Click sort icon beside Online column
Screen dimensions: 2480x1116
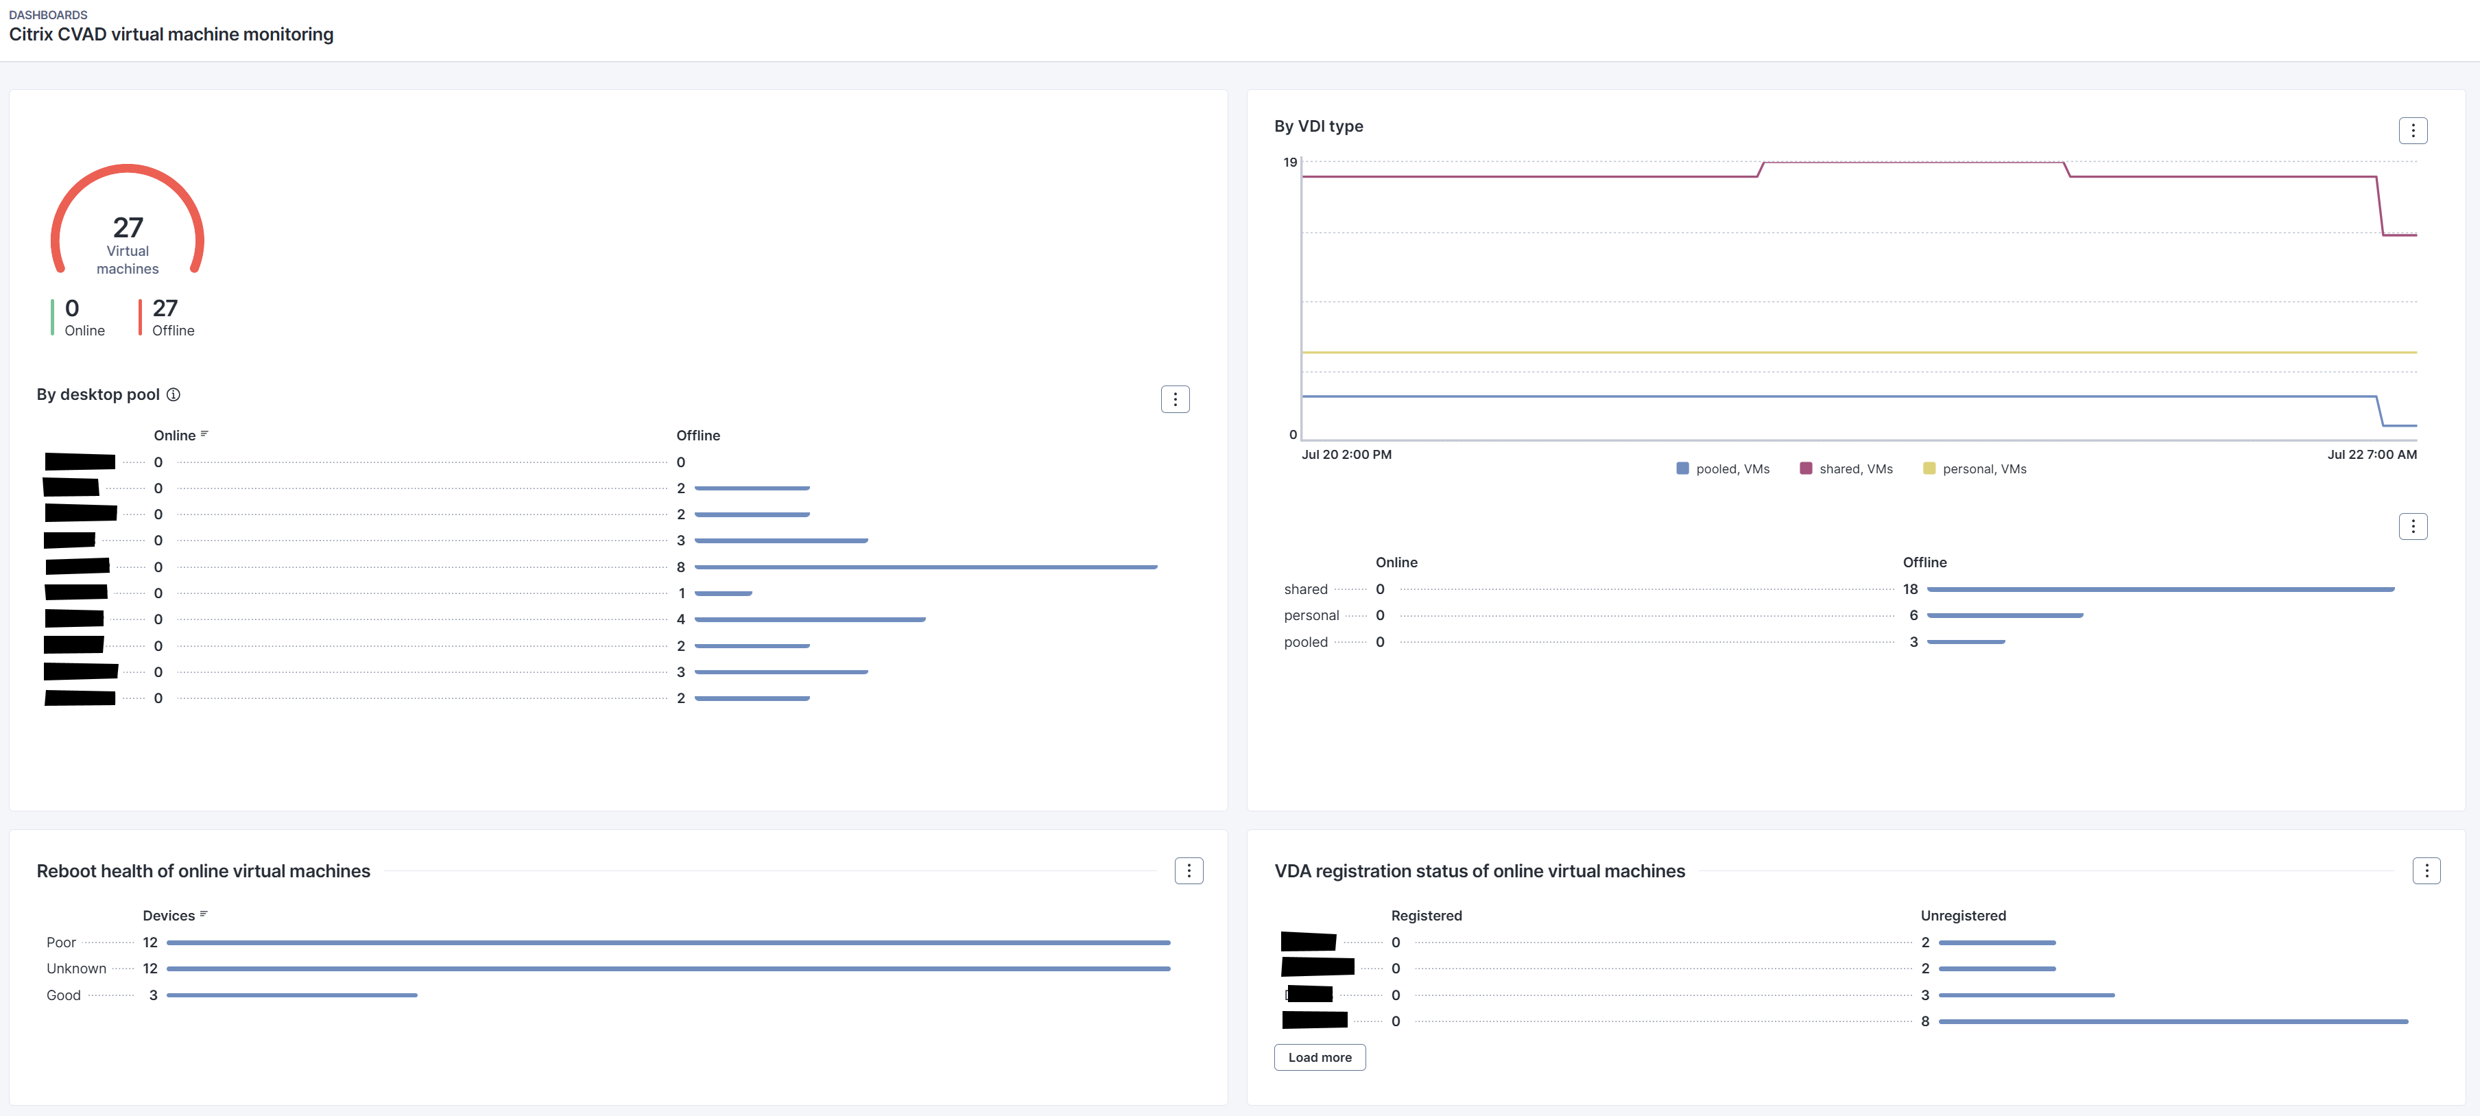(x=204, y=434)
